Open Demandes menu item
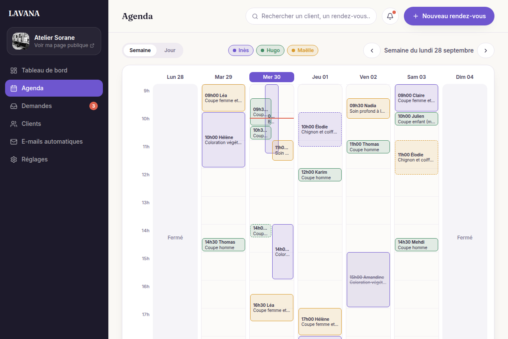Viewport: 508px width, 339px height. click(54, 106)
